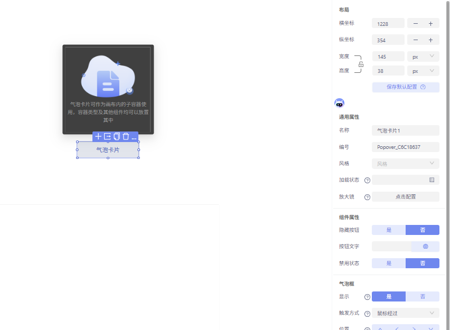Click the dark bubble card preview container
450x330 pixels.
pyautogui.click(x=108, y=89)
